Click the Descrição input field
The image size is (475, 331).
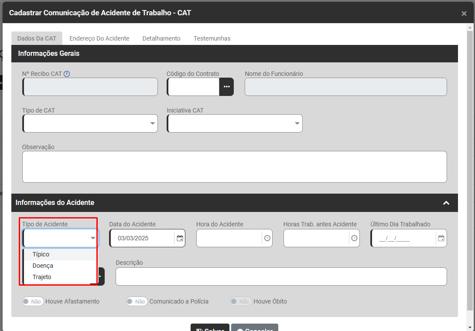tap(281, 276)
